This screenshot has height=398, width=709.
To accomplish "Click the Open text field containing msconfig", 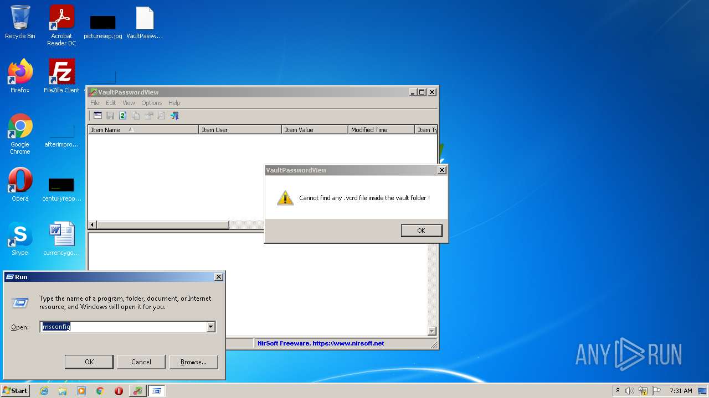I will (x=123, y=327).
